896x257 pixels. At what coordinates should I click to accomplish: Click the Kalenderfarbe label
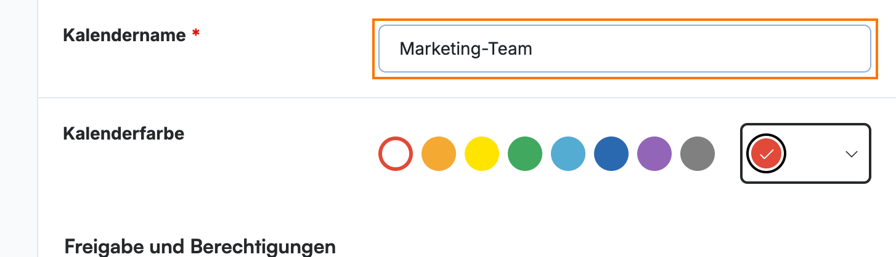tap(124, 133)
